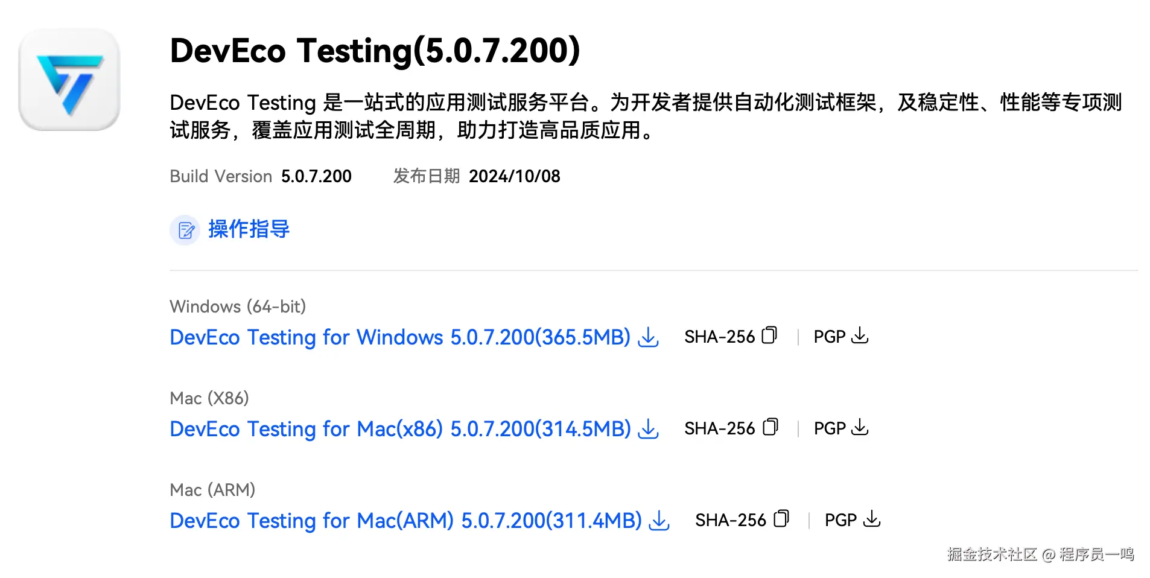
Task: Open DevEco Testing for Windows download link
Action: pyautogui.click(x=399, y=337)
